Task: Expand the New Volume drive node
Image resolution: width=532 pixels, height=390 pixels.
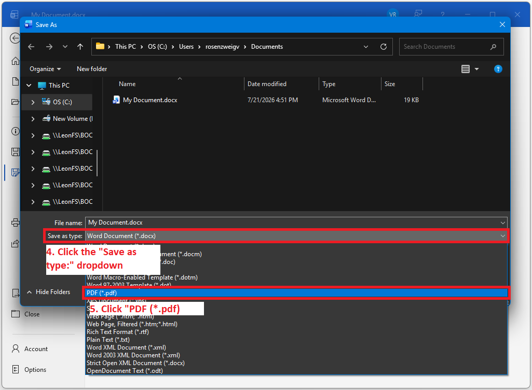Action: [x=33, y=119]
